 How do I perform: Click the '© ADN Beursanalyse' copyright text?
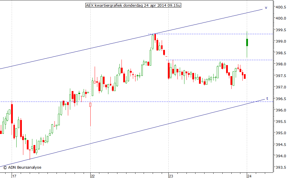tap(22, 167)
